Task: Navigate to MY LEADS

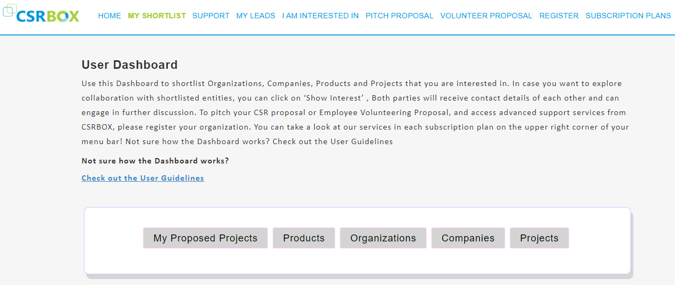Action: click(255, 16)
